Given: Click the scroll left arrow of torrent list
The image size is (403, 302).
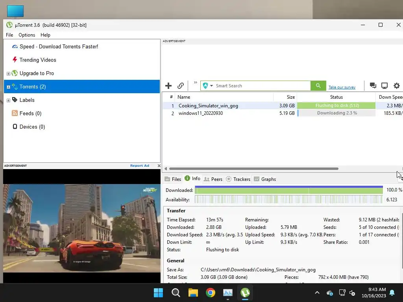Looking at the screenshot, I should (x=166, y=169).
